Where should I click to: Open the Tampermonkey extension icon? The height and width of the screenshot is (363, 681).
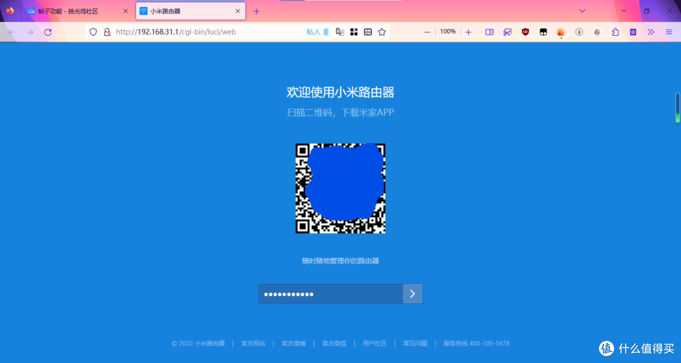544,32
